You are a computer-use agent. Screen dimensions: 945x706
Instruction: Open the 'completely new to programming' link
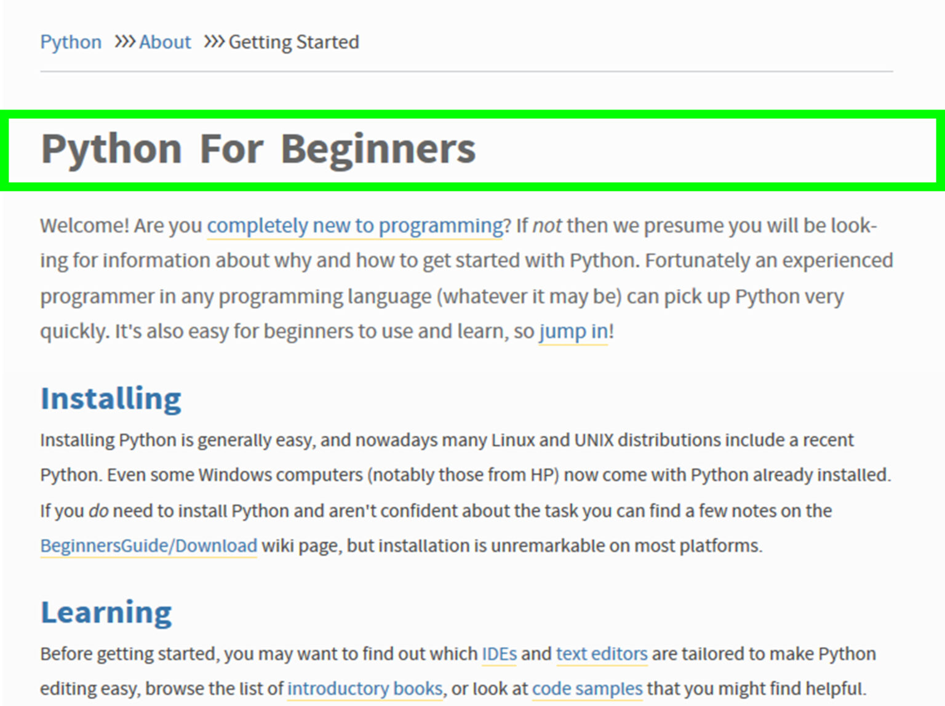point(353,226)
